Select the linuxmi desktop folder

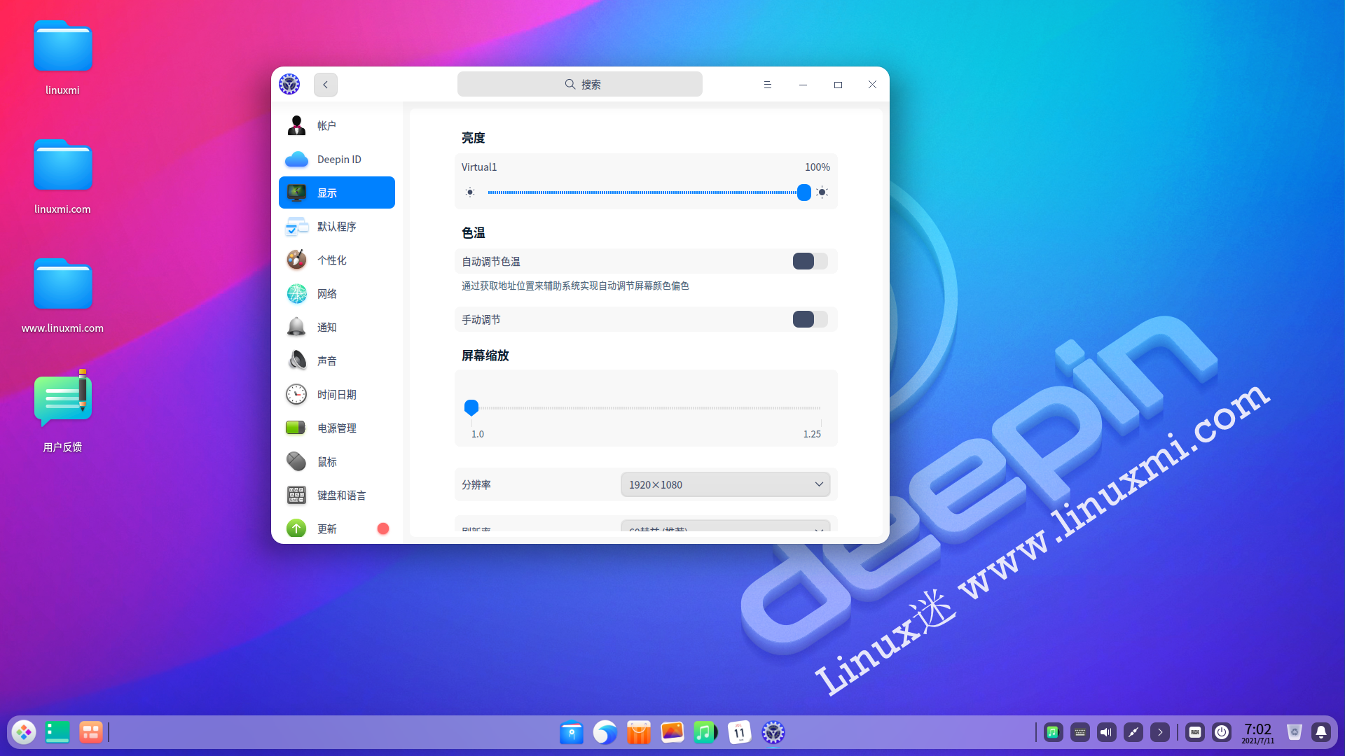[62, 58]
